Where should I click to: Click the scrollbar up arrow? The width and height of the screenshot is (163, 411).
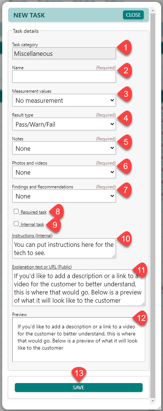click(153, 10)
